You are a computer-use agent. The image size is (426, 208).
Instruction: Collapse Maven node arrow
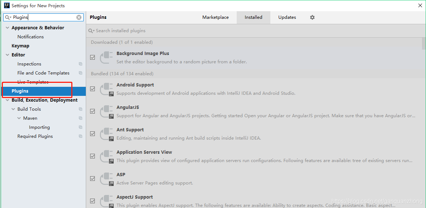click(19, 118)
